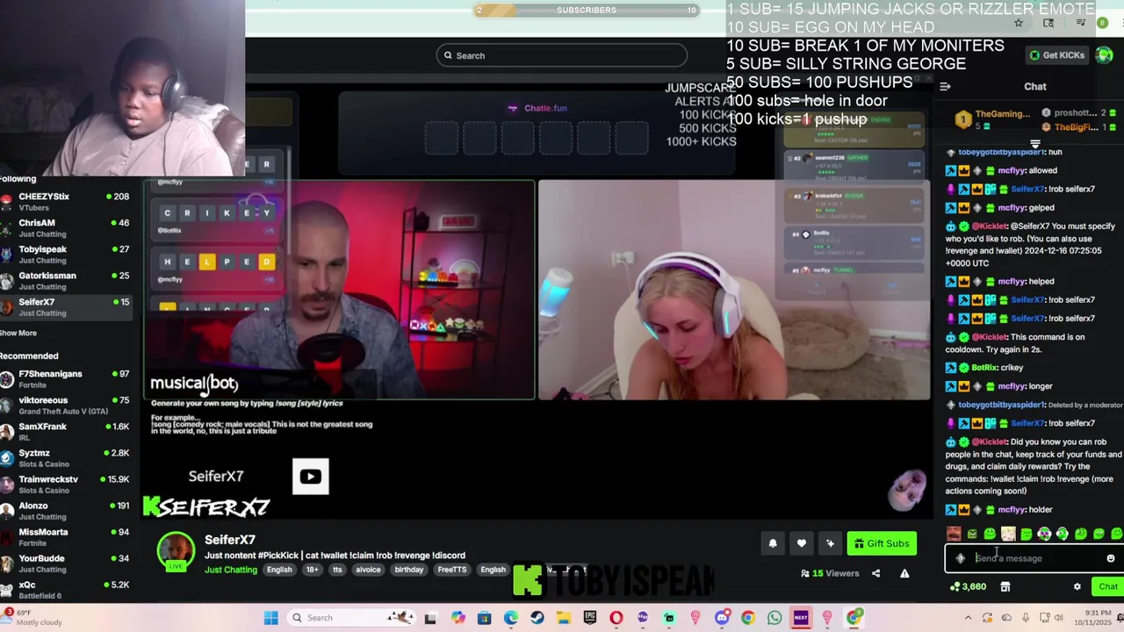This screenshot has height=632, width=1124.
Task: Click the Gift Subs button
Action: [x=882, y=543]
